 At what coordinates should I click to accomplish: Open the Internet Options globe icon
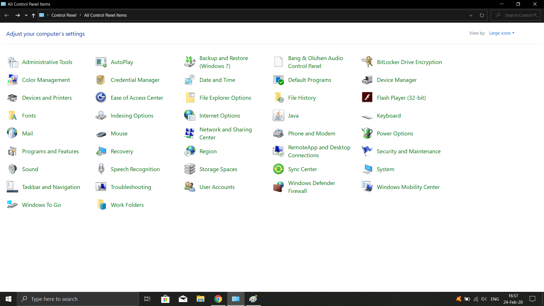click(x=190, y=116)
